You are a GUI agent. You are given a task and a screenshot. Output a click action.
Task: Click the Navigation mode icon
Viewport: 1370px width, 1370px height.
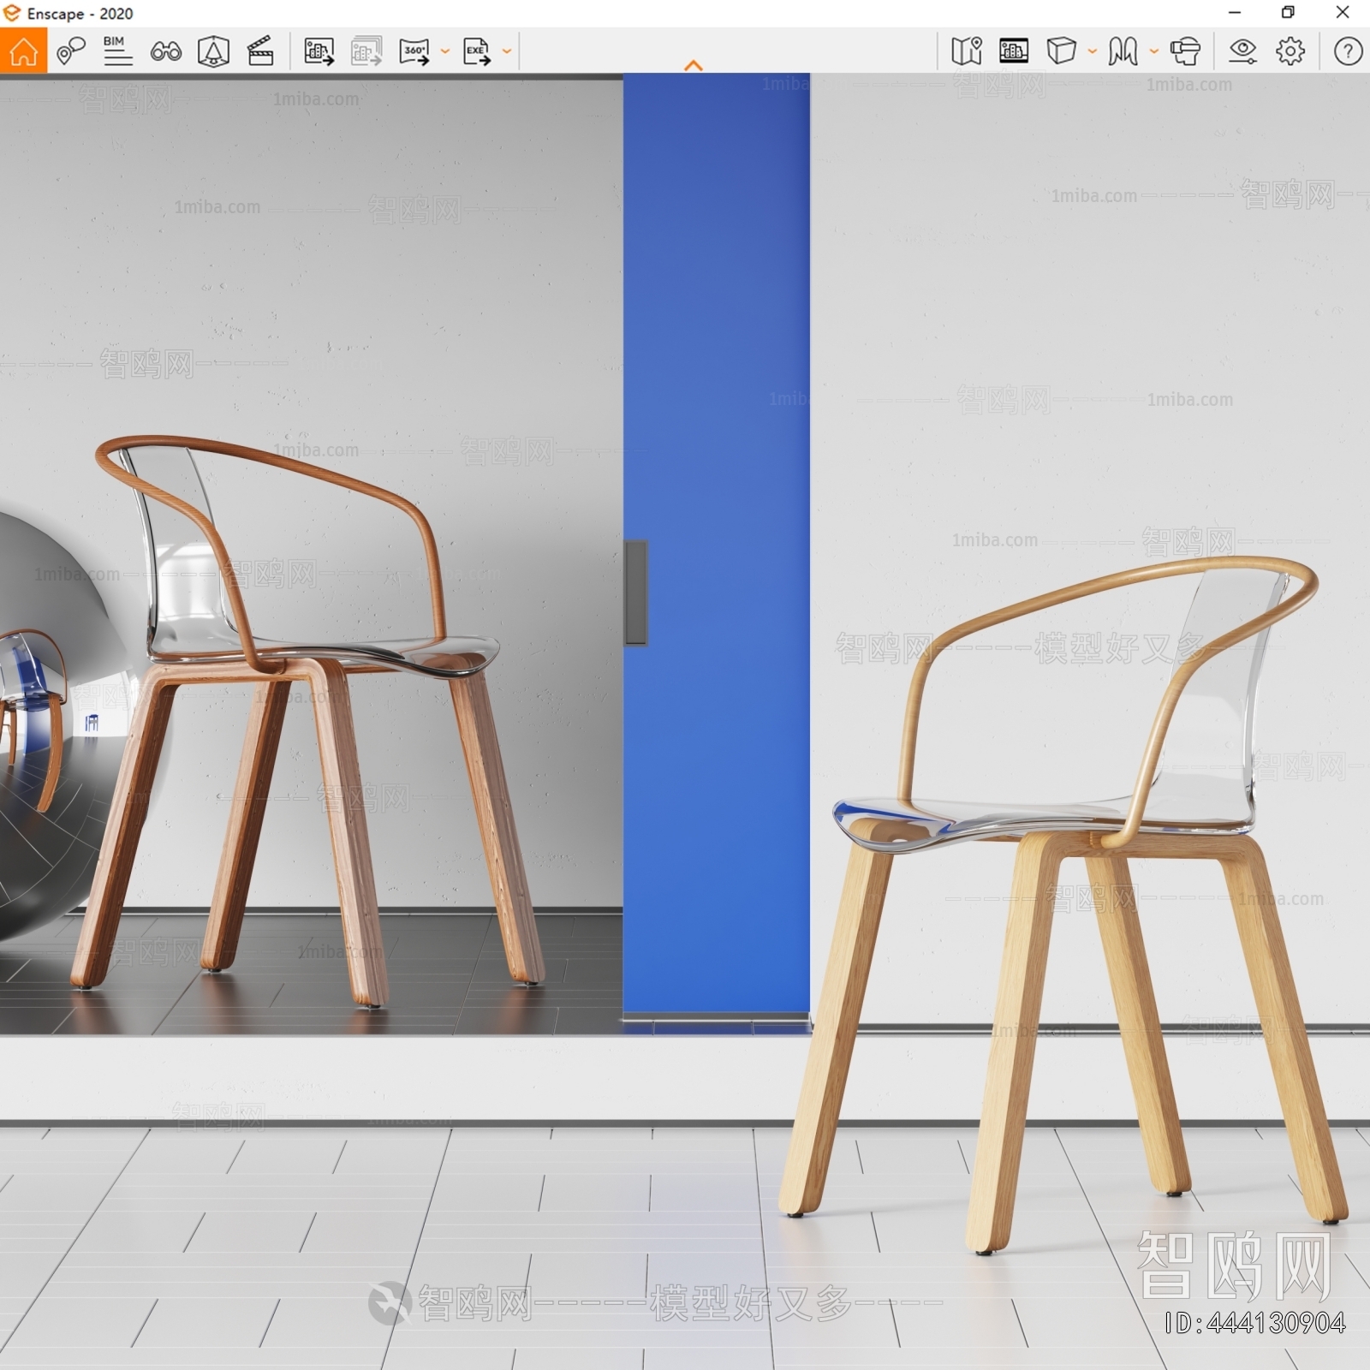[1123, 51]
